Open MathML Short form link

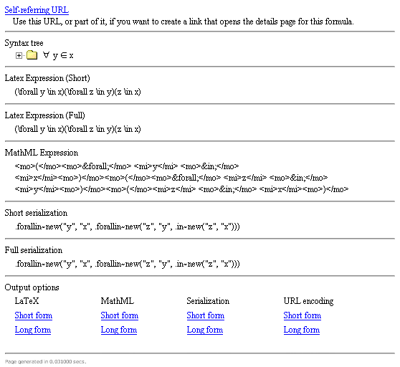click(x=120, y=315)
